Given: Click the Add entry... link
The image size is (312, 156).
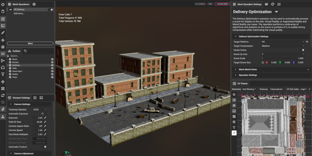Looking at the screenshot, I should tap(19, 13).
